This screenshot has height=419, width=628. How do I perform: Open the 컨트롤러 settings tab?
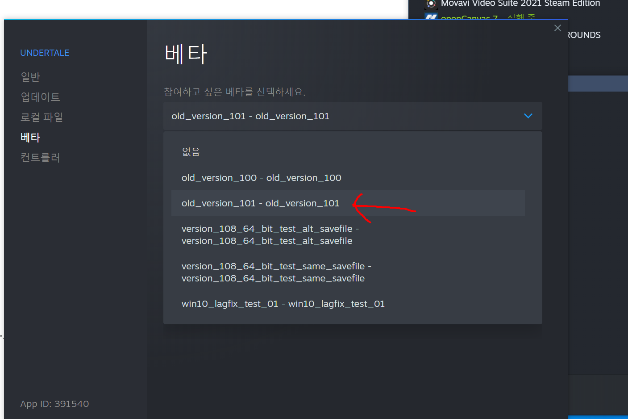click(x=40, y=157)
